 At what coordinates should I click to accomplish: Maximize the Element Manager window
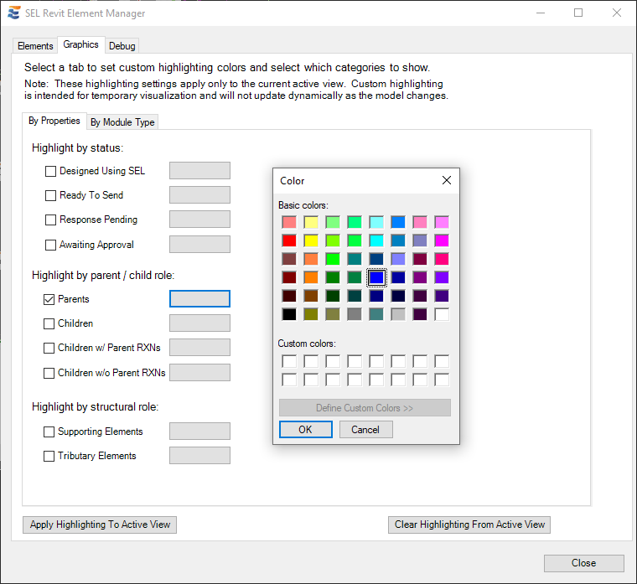[x=578, y=13]
